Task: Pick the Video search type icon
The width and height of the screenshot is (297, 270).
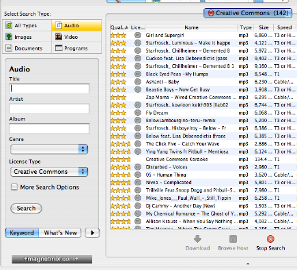Action: pos(59,37)
